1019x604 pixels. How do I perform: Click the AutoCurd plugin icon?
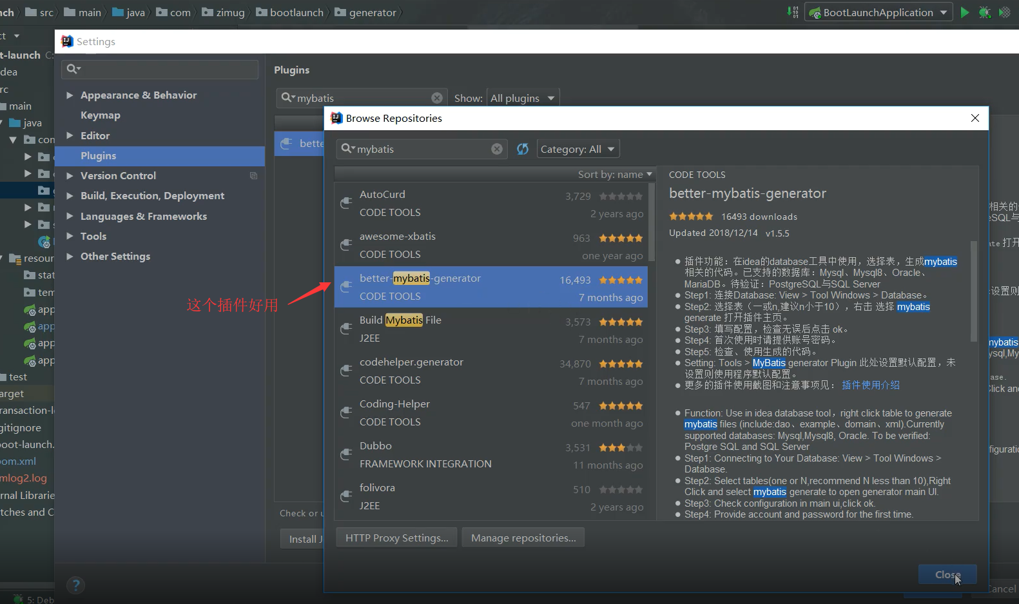[x=346, y=203]
